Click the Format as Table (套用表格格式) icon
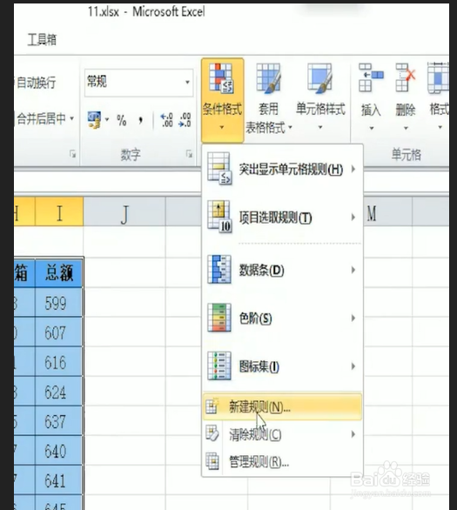 point(268,78)
